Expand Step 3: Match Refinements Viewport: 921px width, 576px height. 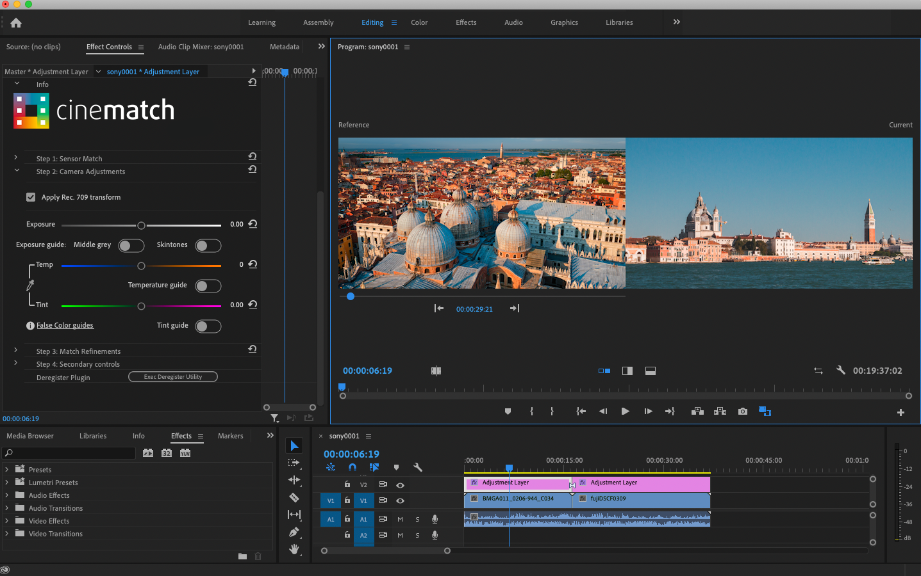tap(16, 350)
